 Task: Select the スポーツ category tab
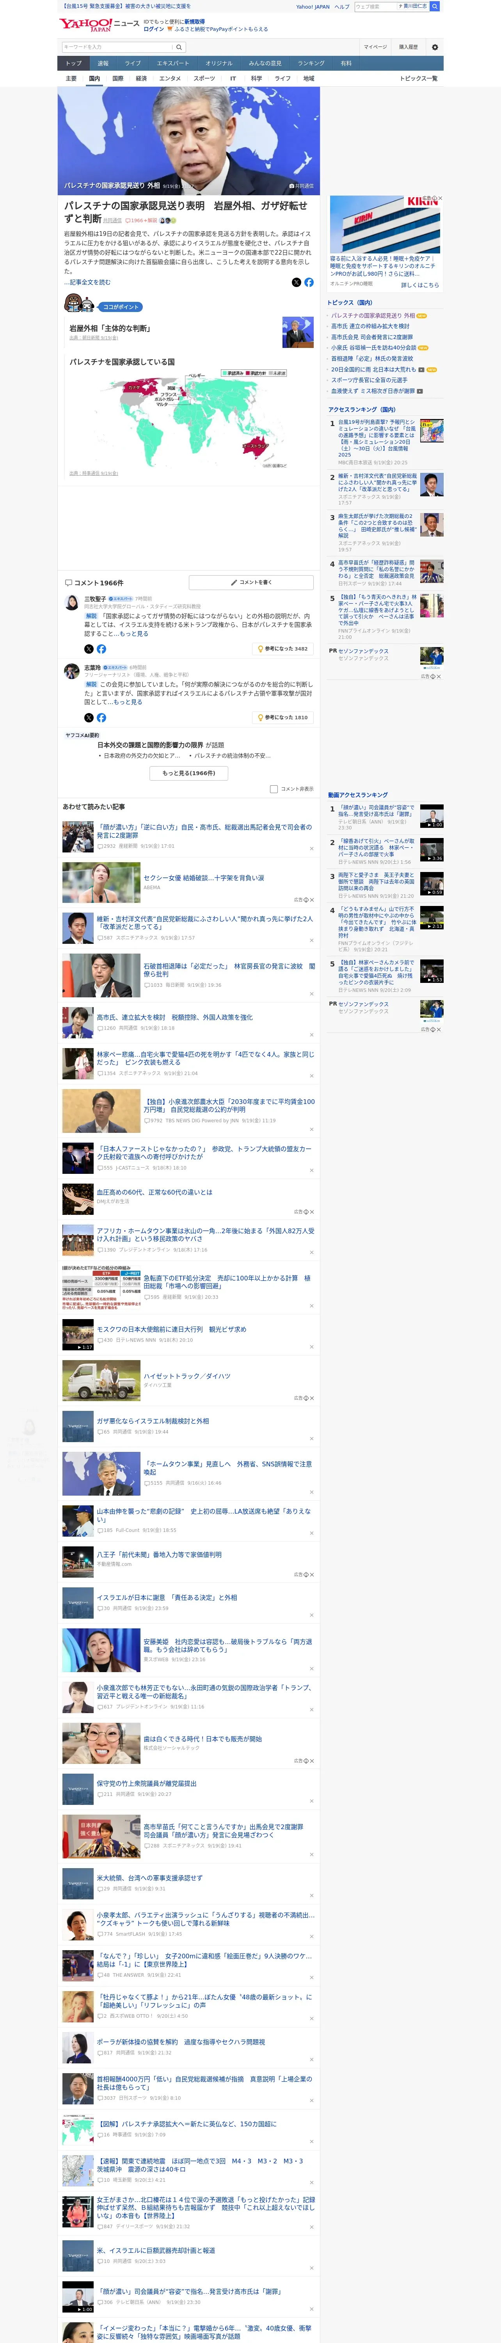point(204,78)
